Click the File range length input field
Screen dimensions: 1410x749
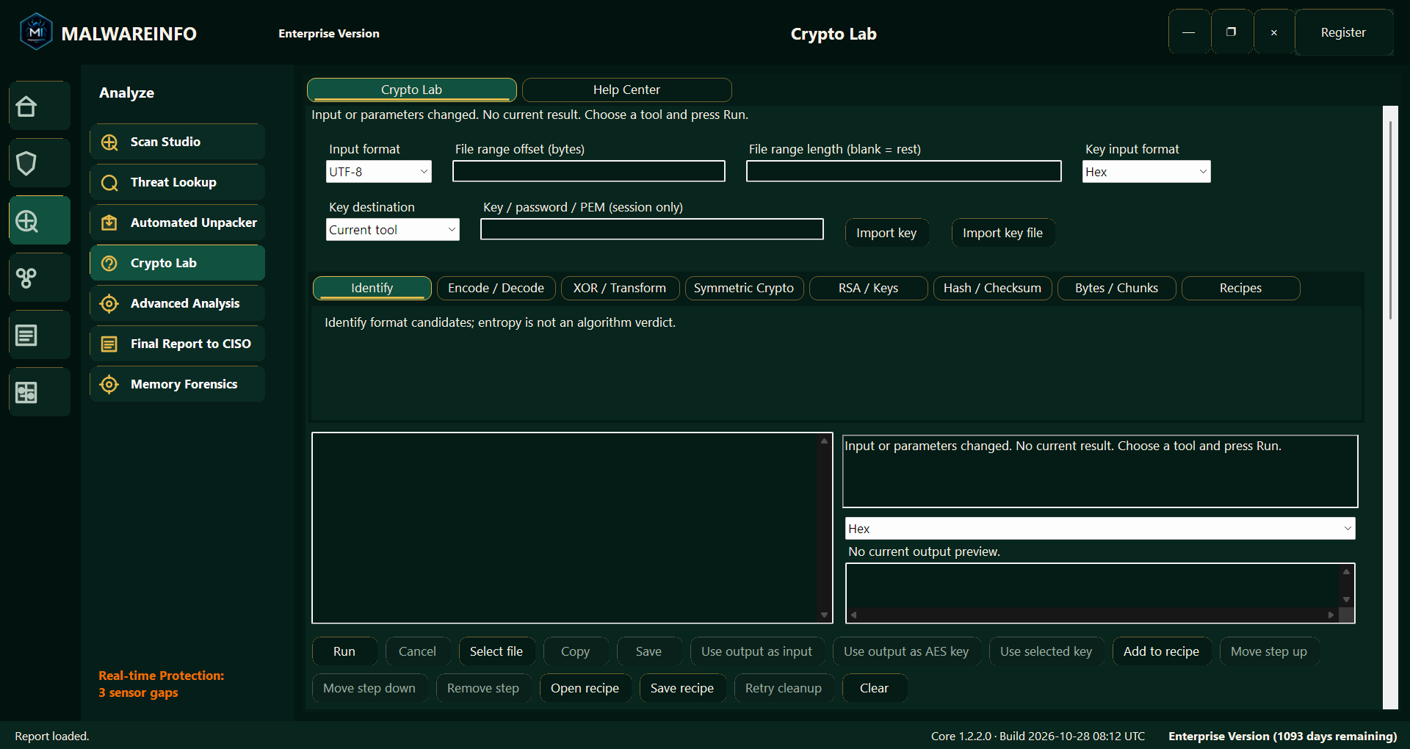click(904, 171)
